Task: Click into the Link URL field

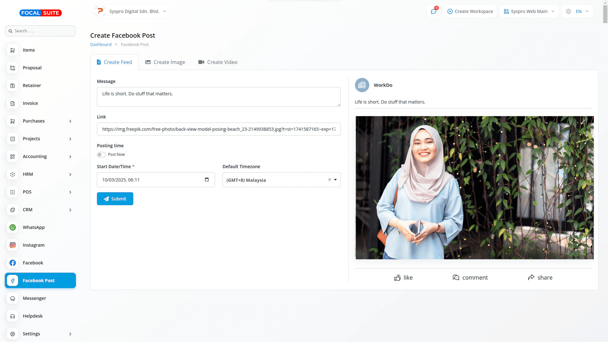Action: pos(218,129)
